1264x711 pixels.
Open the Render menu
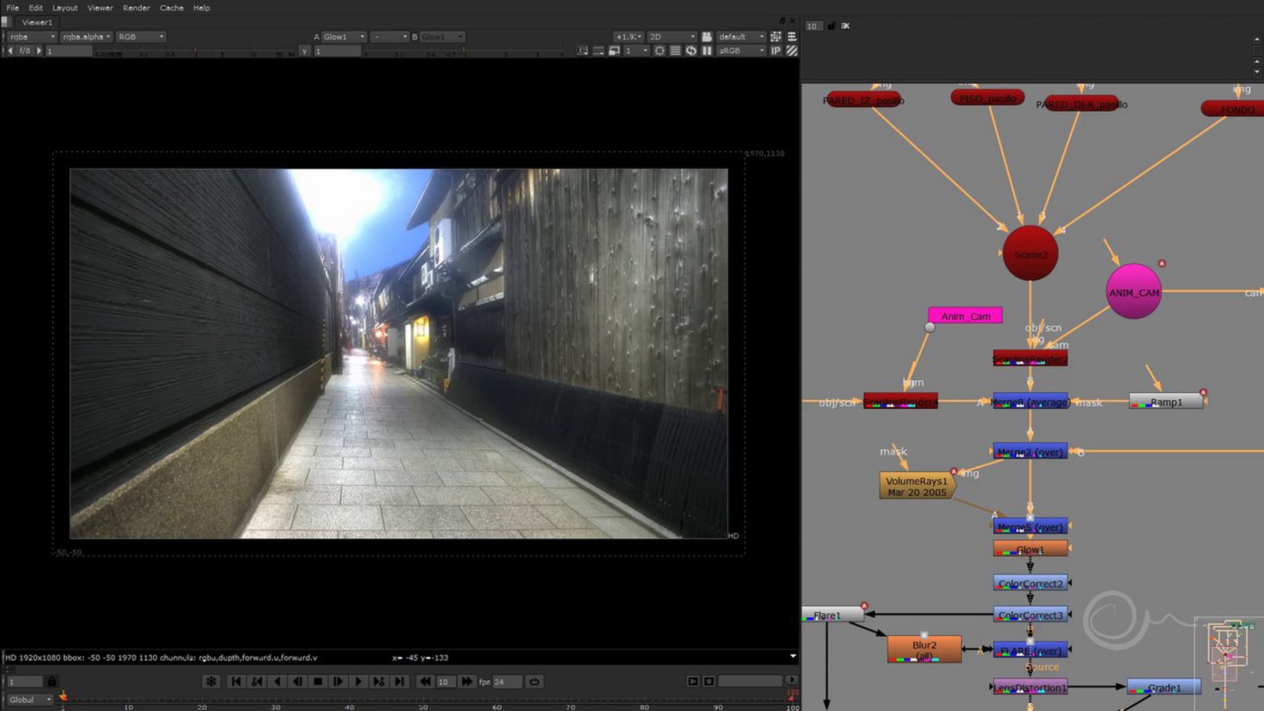(136, 8)
